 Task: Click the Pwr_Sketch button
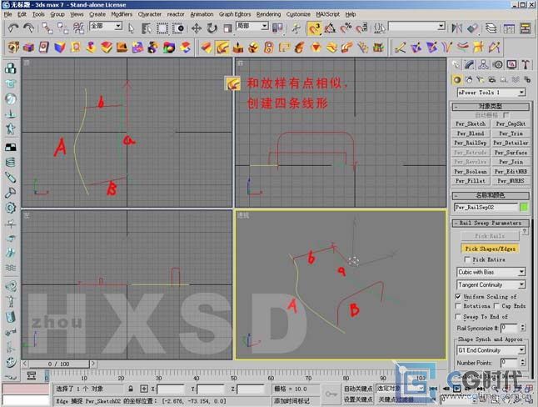pos(471,123)
